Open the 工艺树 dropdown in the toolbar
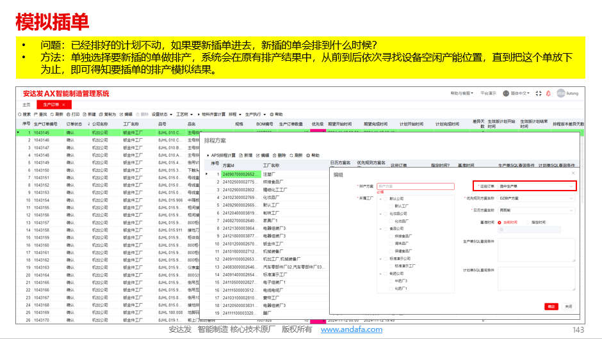 pyautogui.click(x=184, y=114)
